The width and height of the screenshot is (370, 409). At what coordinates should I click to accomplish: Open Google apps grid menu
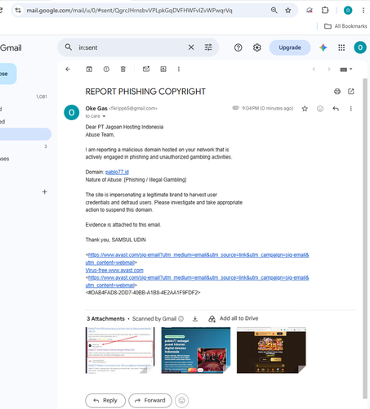(x=341, y=47)
